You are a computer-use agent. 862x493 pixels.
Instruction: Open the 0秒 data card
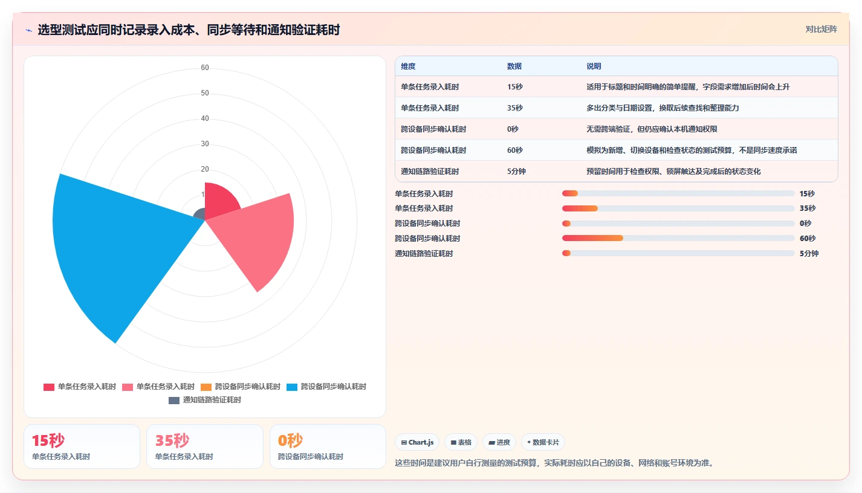tap(328, 446)
